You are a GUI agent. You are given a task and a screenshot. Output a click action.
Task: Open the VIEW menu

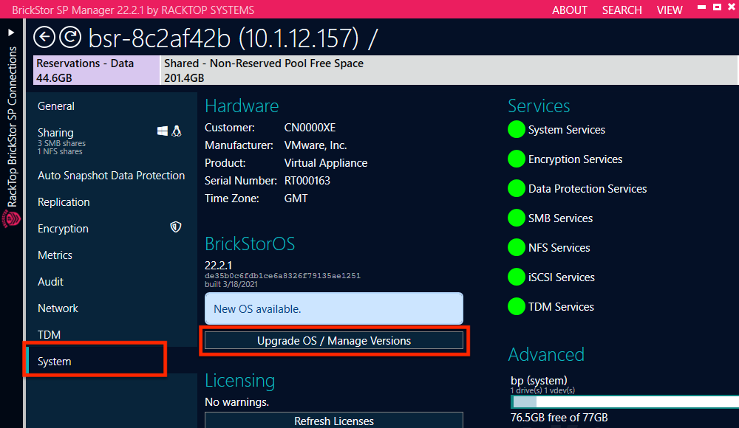(x=670, y=10)
